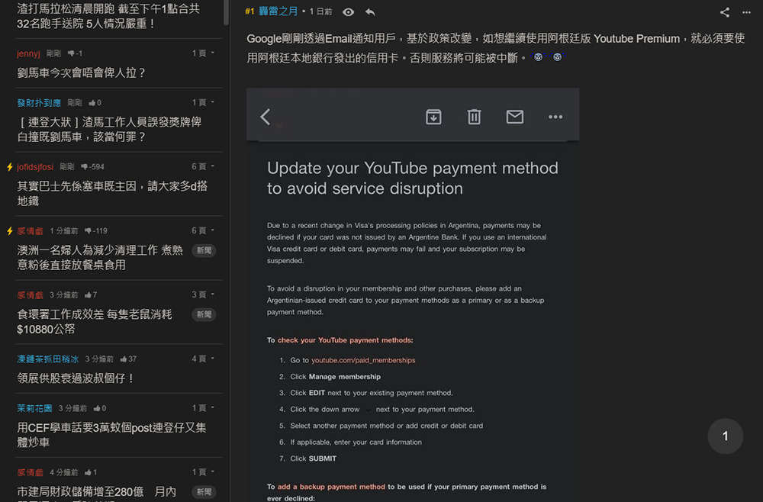Click the back chevron in the email screenshot
The width and height of the screenshot is (763, 502).
266,117
